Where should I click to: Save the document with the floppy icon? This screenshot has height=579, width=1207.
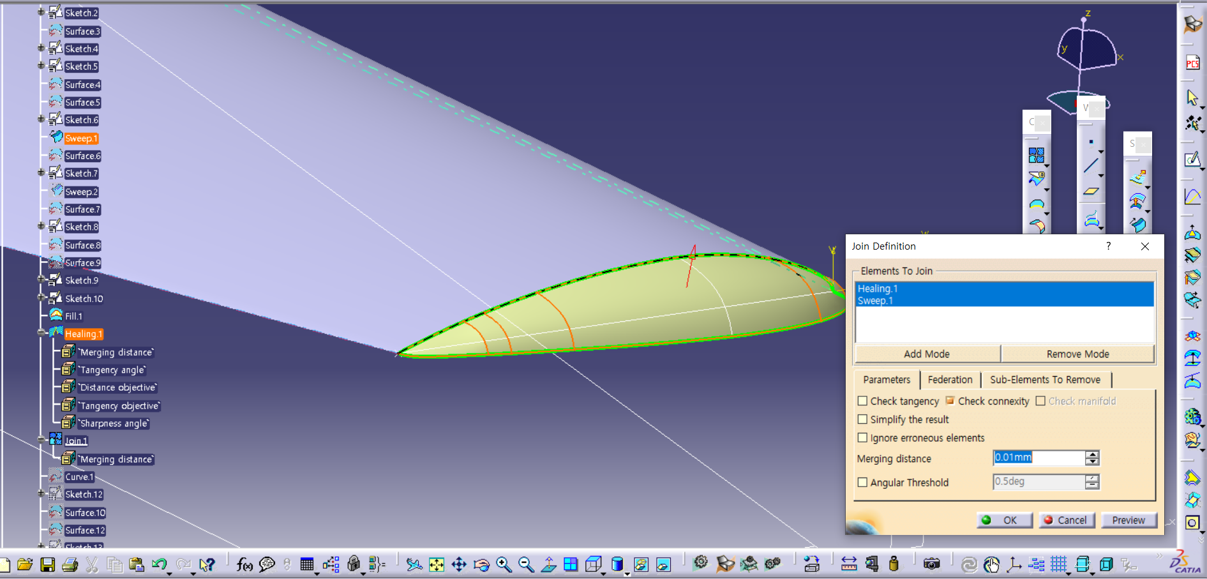pyautogui.click(x=47, y=564)
